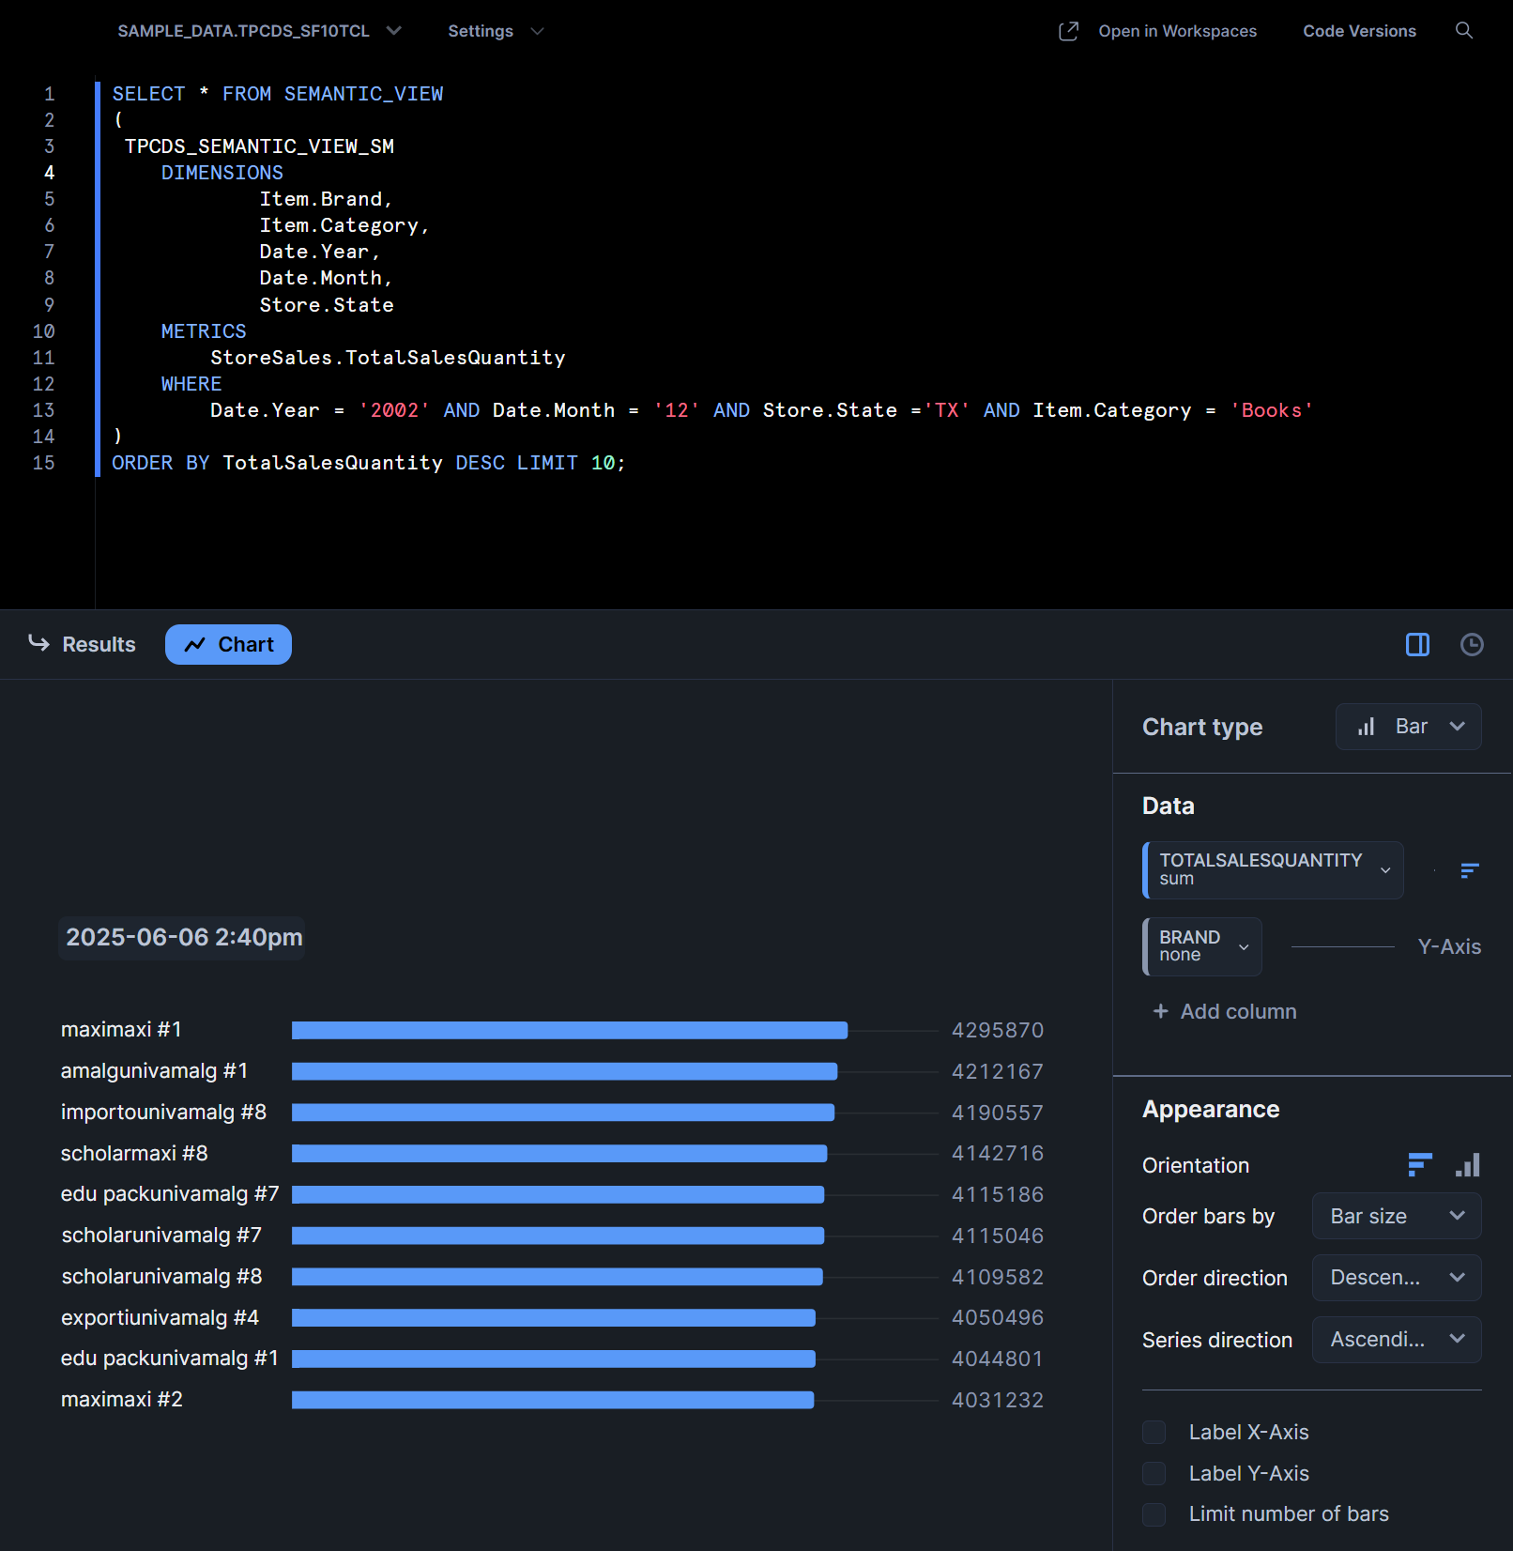Switch to the Chart tab
The width and height of the screenshot is (1513, 1551).
(x=228, y=644)
